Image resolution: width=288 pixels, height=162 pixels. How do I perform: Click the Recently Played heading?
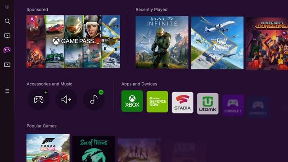(152, 9)
